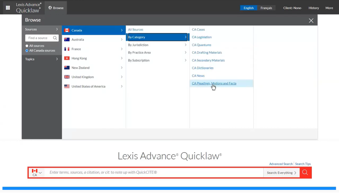Screen dimensions: 339x193
Task: Click the Australia flag icon
Action: (x=67, y=40)
